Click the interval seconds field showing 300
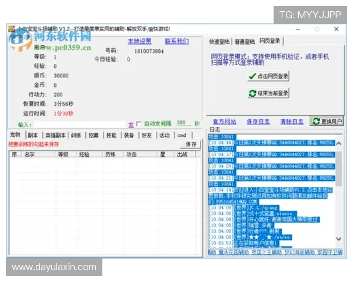Viewport: 353px width, 282px height. [183, 123]
